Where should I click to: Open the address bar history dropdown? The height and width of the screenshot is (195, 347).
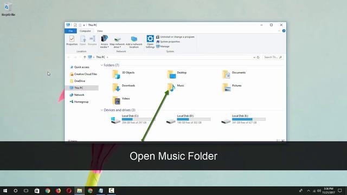(x=254, y=57)
